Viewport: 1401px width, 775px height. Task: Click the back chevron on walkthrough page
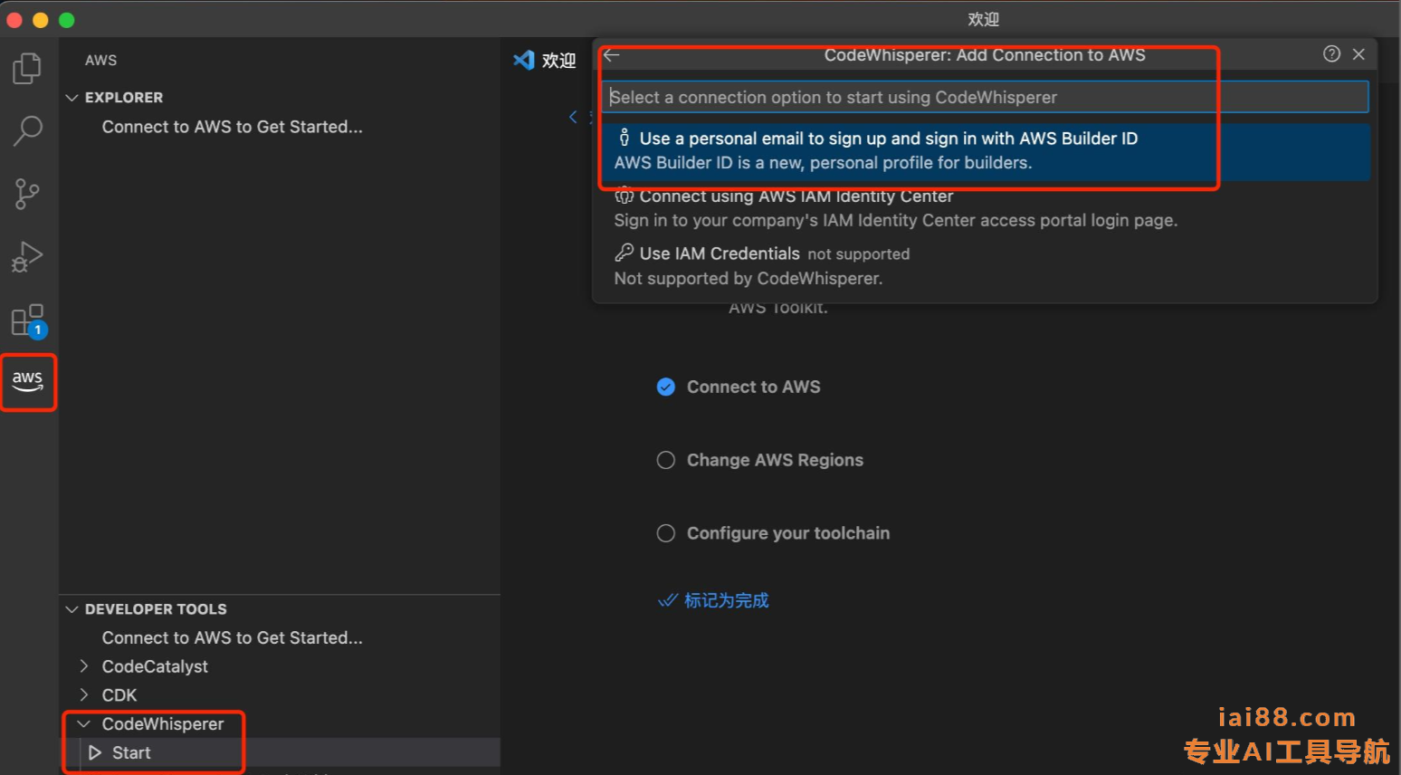(x=573, y=117)
